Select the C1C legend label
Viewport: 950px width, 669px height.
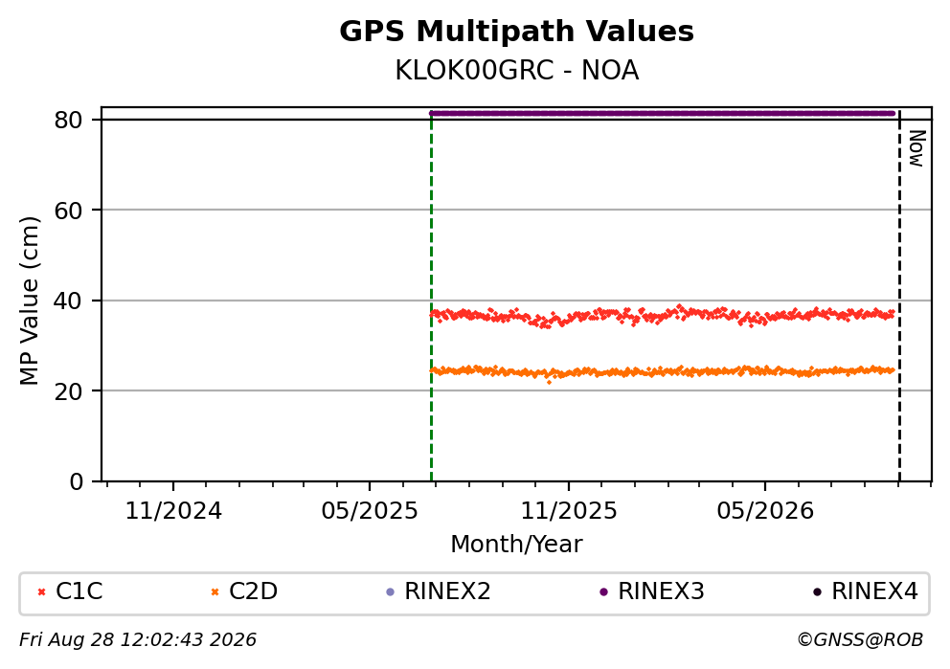[79, 591]
